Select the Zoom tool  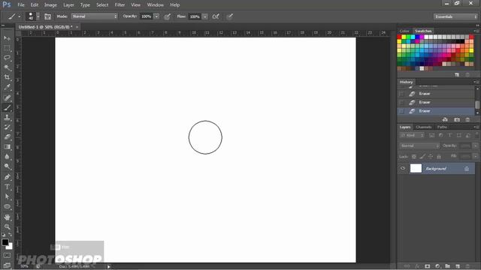7,226
